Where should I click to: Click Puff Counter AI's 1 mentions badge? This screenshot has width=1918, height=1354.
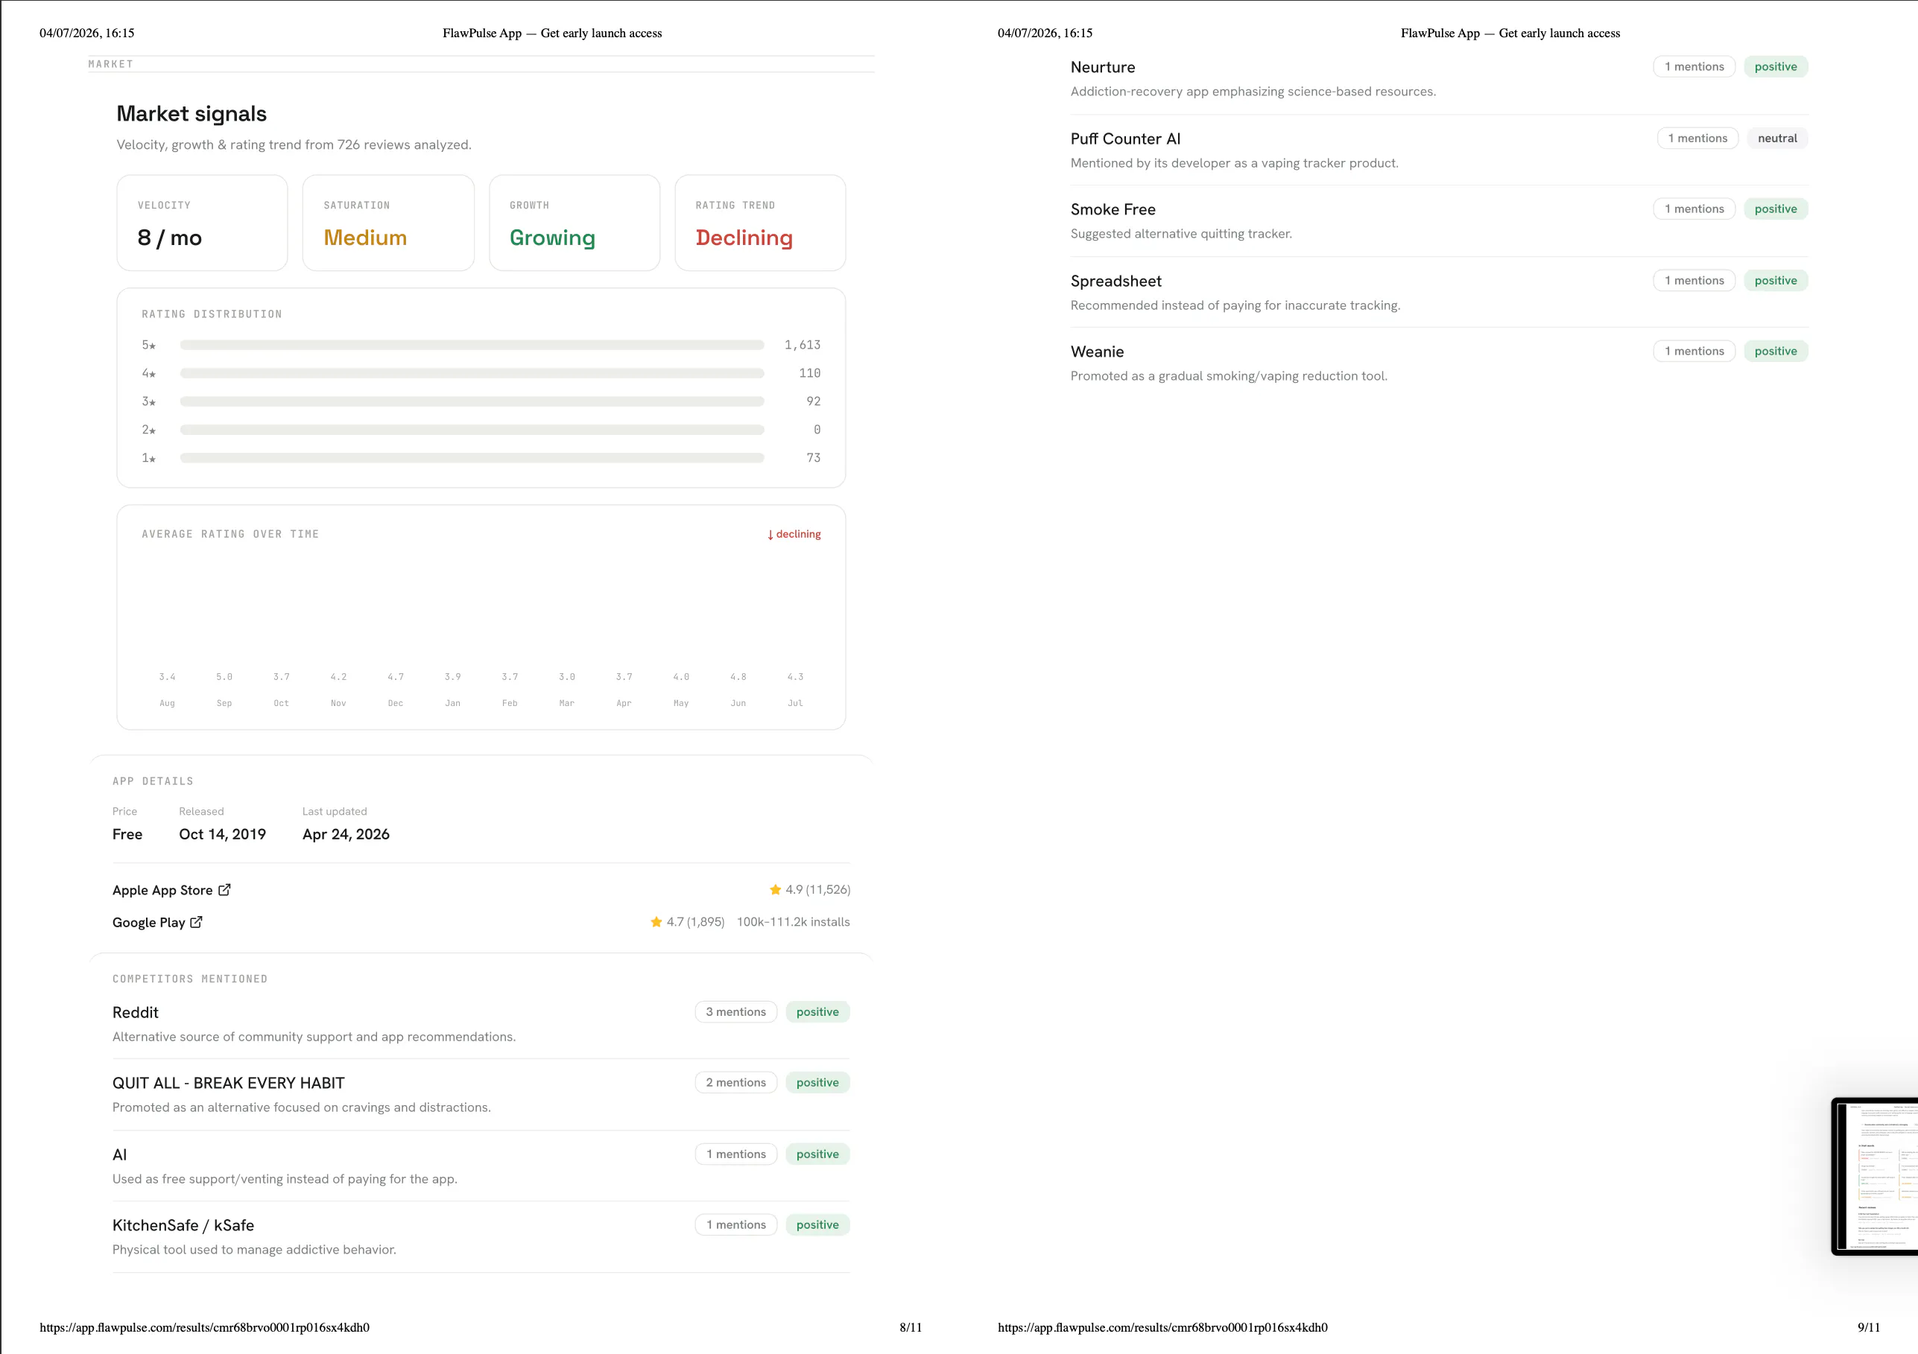(1697, 139)
